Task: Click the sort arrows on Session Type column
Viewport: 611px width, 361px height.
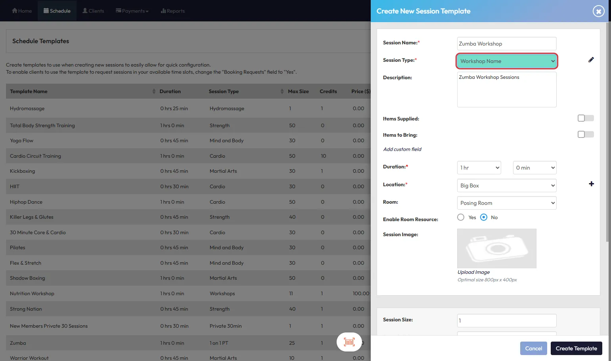Action: 282,92
